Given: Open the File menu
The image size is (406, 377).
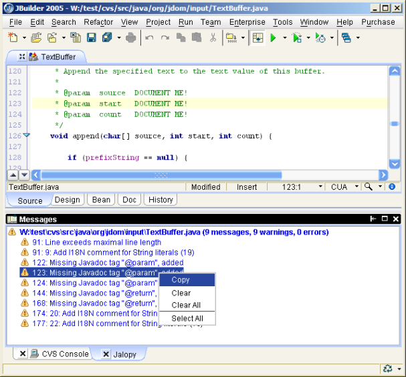Looking at the screenshot, I should (15, 22).
